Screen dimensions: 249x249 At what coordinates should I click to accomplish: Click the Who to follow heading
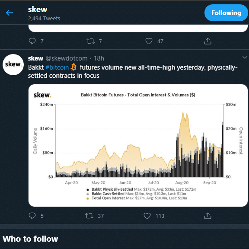coord(30,239)
